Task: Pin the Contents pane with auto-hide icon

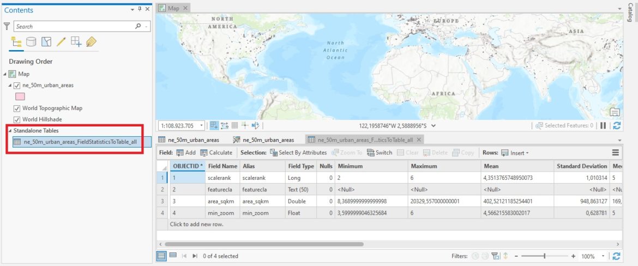Action: coord(140,9)
